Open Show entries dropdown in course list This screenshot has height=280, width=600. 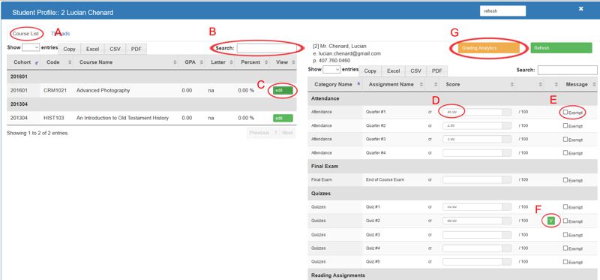click(x=31, y=47)
